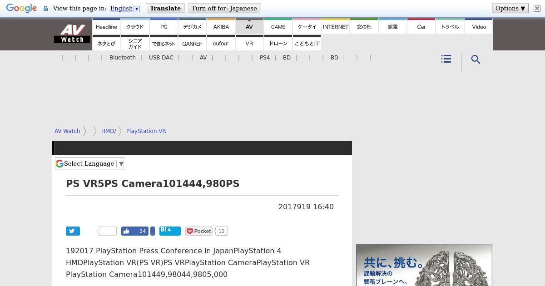Open the Headline nav tab
The height and width of the screenshot is (286, 545).
106,26
